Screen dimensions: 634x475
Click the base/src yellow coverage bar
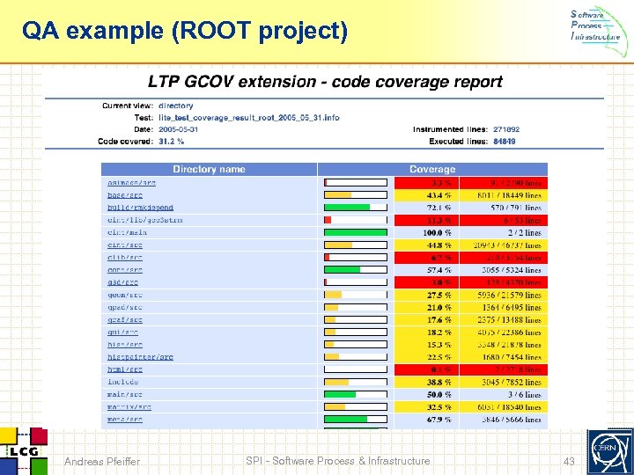356,195
